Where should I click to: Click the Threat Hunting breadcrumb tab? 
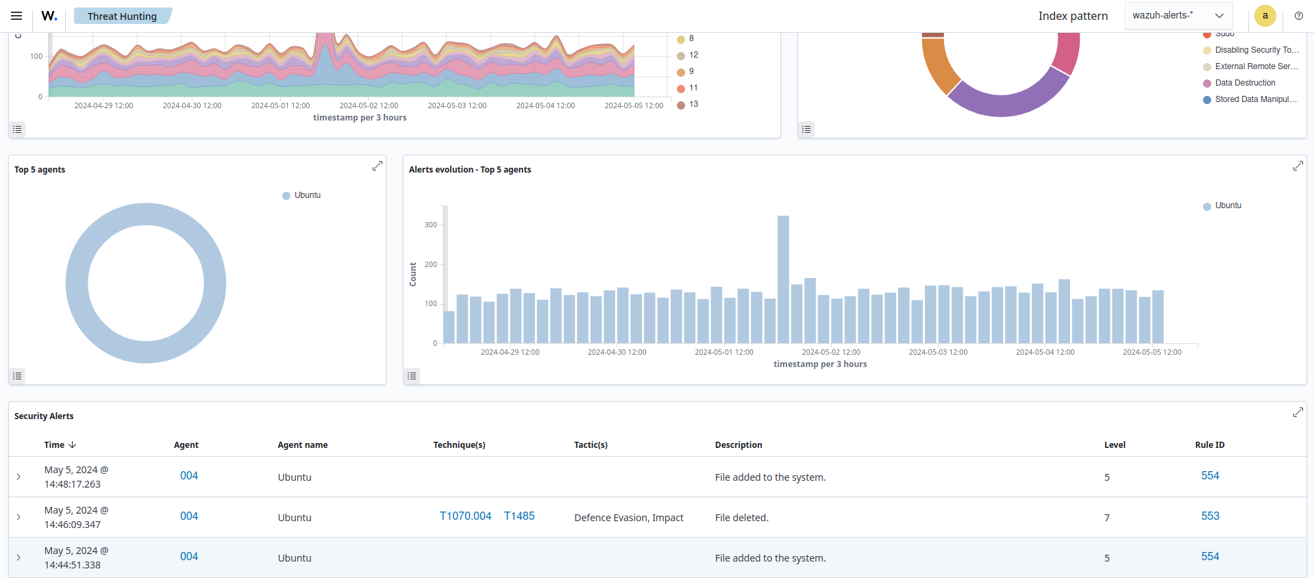[122, 16]
